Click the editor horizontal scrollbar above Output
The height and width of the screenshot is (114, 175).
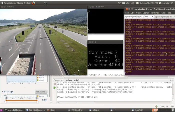[x=96, y=77]
